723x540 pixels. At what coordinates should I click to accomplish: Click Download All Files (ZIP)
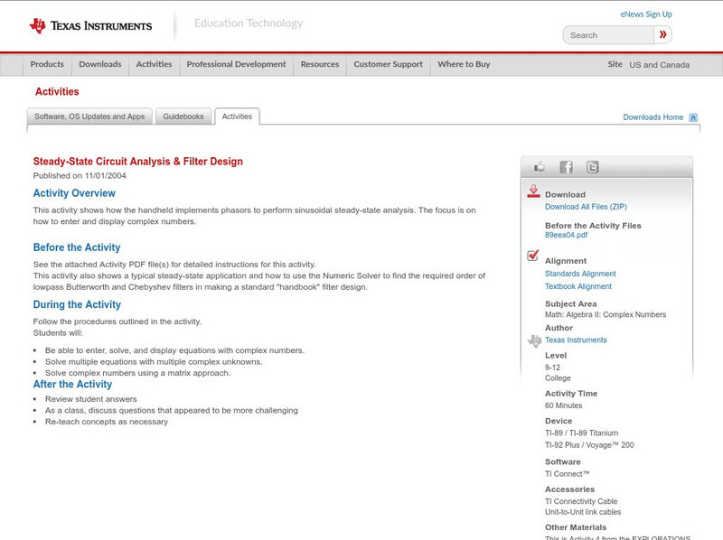click(x=586, y=207)
